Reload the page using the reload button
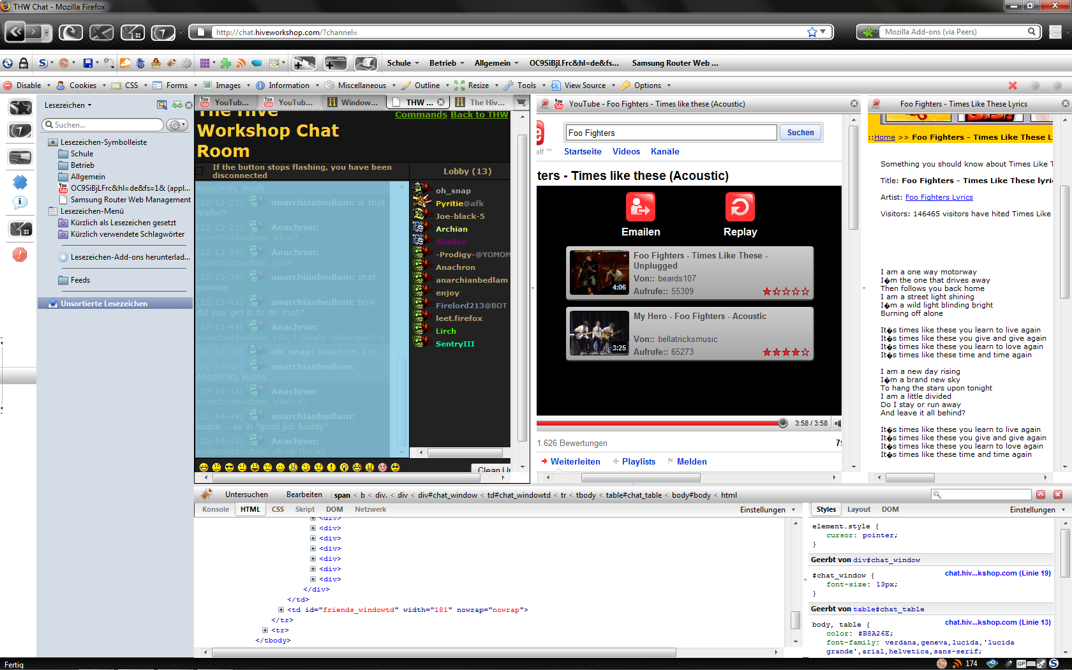 pyautogui.click(x=71, y=32)
